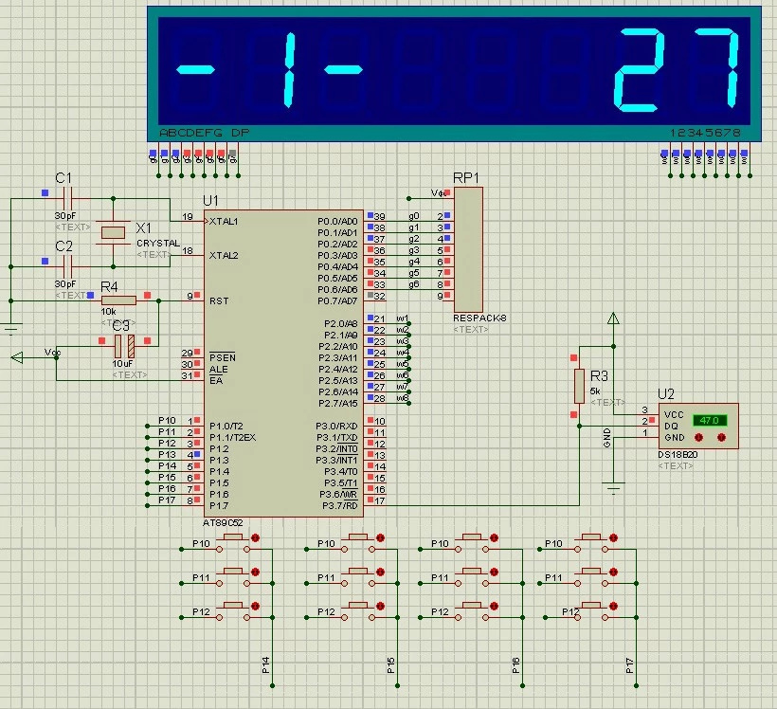The height and width of the screenshot is (709, 777).
Task: Click the Vcc power terminal left of C3
Action: coord(19,357)
